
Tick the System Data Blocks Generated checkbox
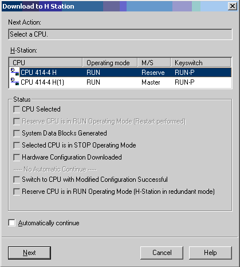(17, 133)
